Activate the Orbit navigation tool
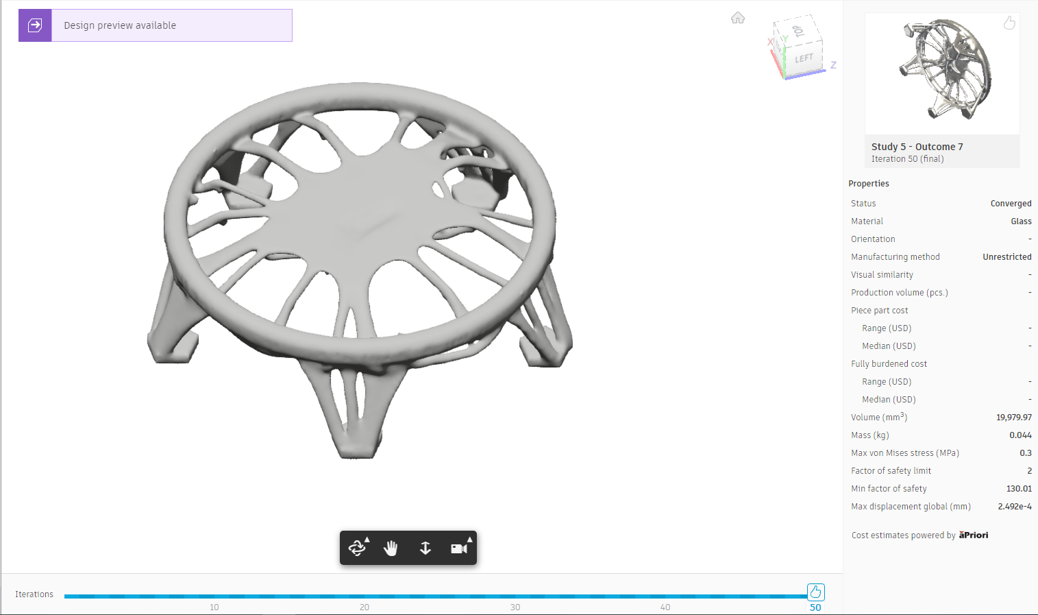Viewport: 1038px width, 615px height. pyautogui.click(x=356, y=548)
